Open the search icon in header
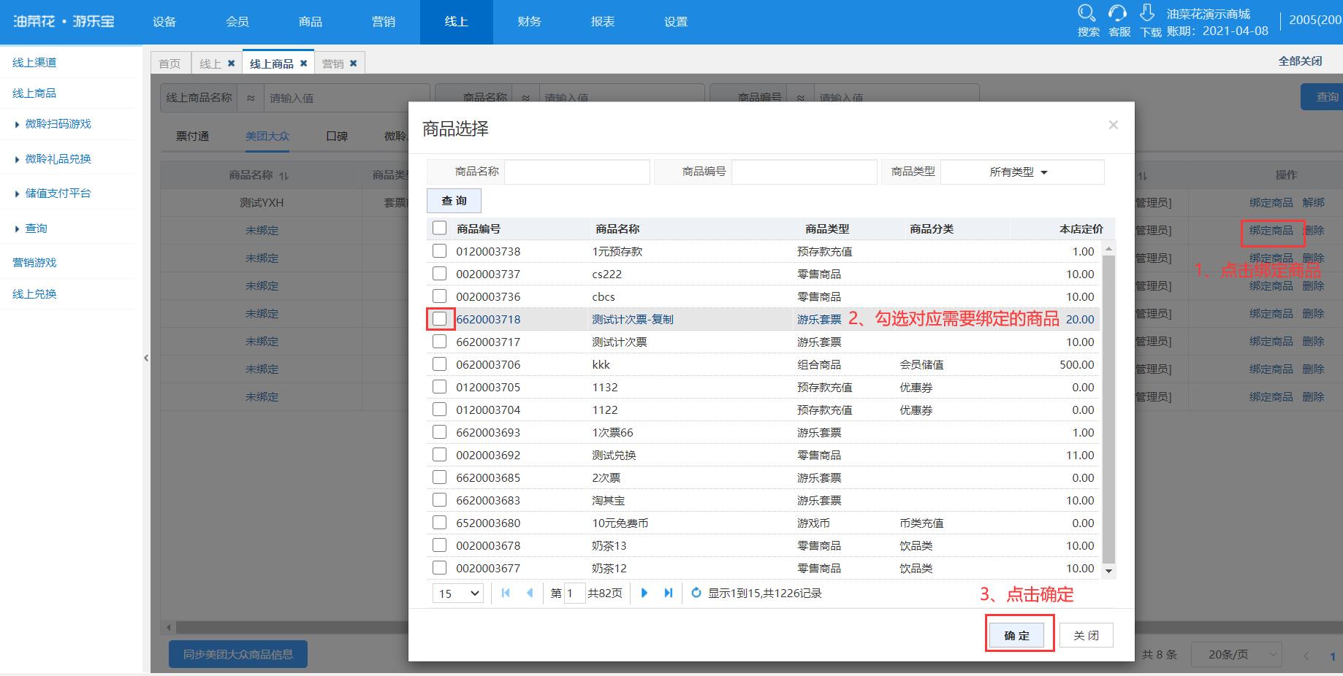This screenshot has width=1343, height=676. click(x=1087, y=13)
